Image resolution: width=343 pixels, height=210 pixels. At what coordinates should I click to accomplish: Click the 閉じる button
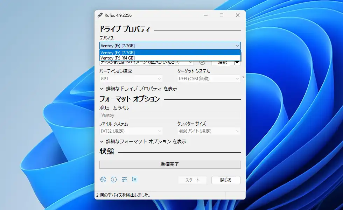pyautogui.click(x=226, y=180)
